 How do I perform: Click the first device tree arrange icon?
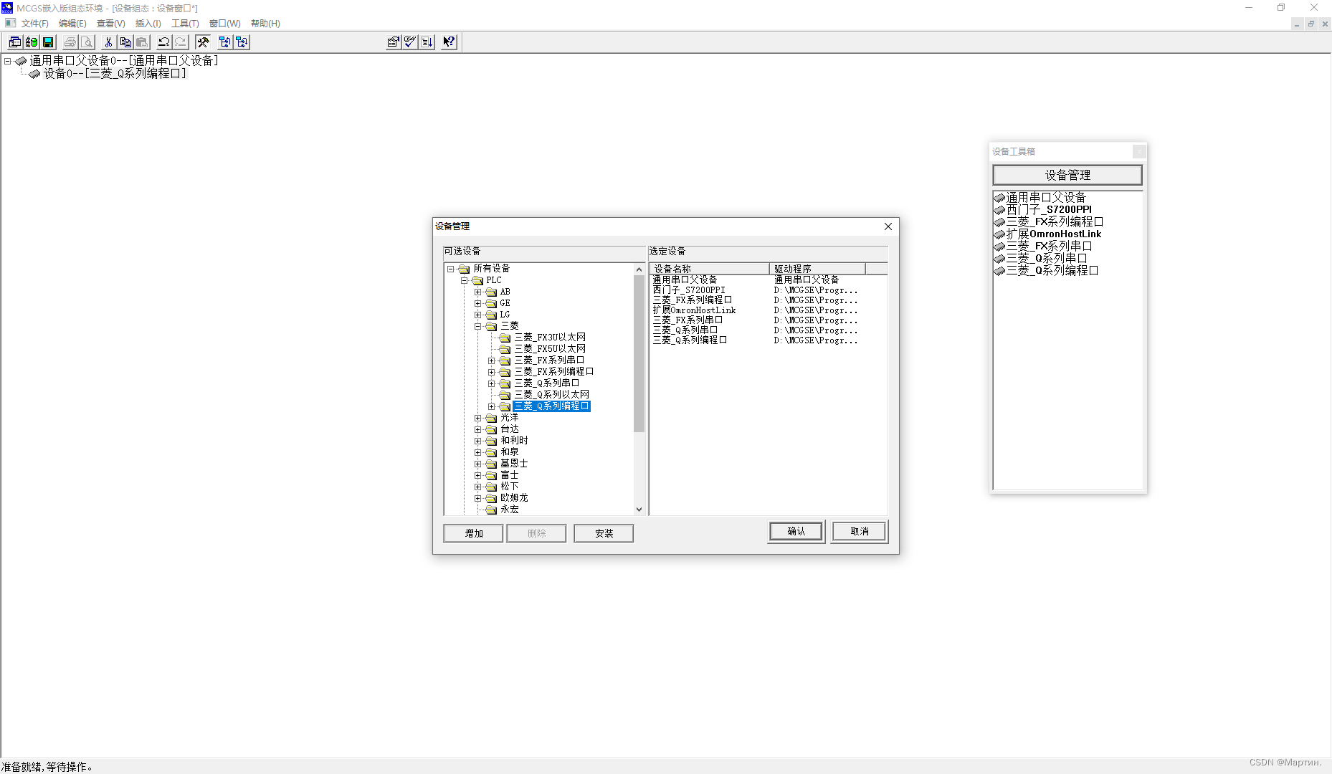tap(224, 42)
